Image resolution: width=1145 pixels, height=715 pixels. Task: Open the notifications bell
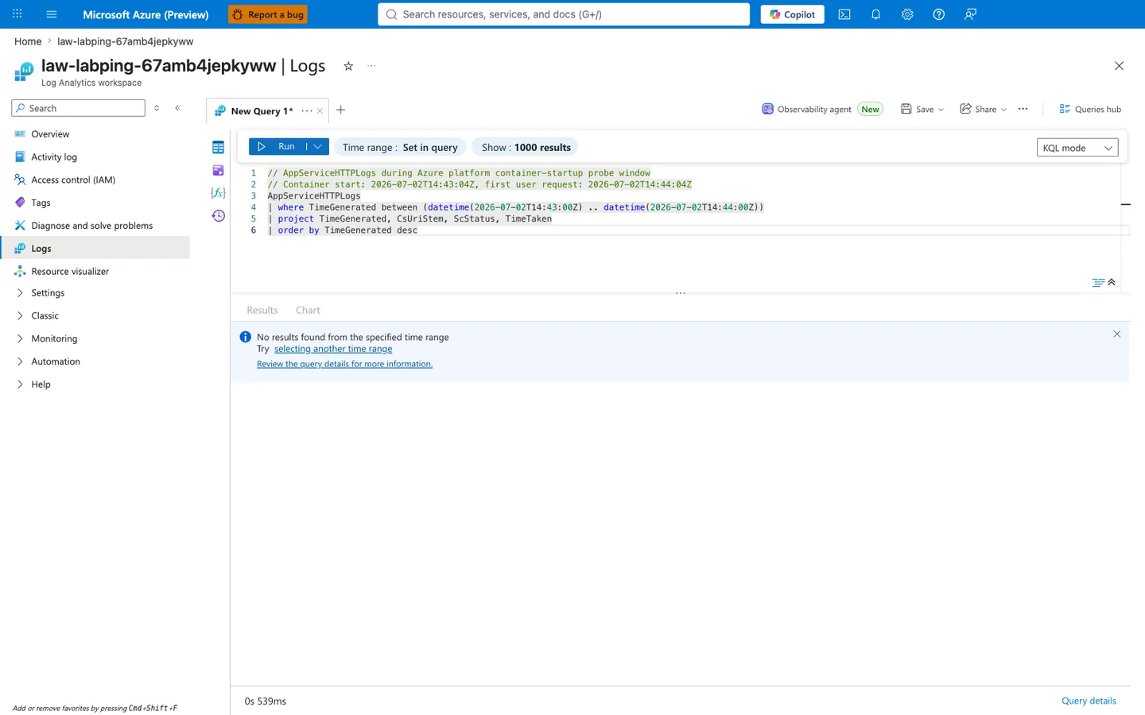[875, 14]
